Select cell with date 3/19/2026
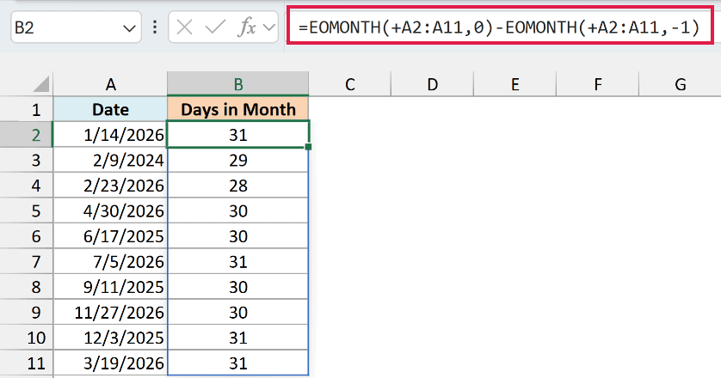 110,363
